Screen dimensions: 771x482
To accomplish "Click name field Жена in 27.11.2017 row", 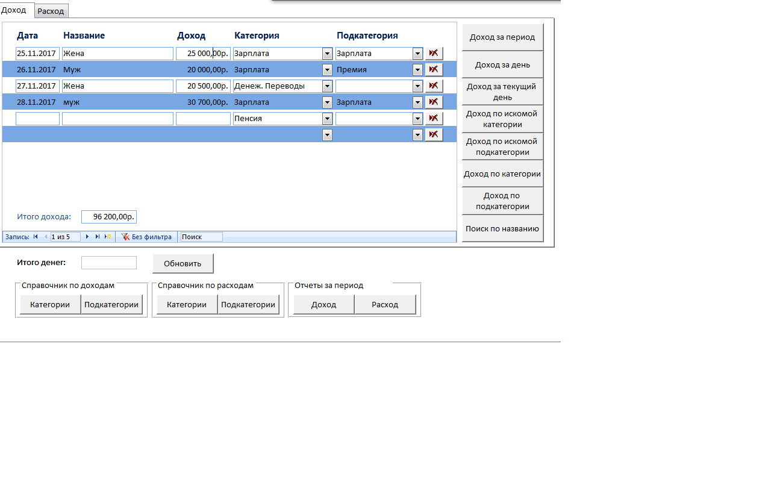I will coord(117,86).
